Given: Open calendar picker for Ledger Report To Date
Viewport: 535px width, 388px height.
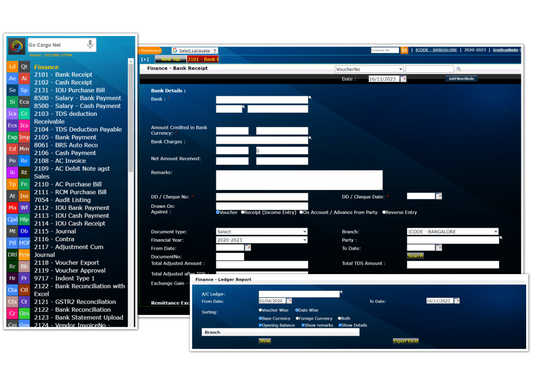Looking at the screenshot, I should coord(457,301).
